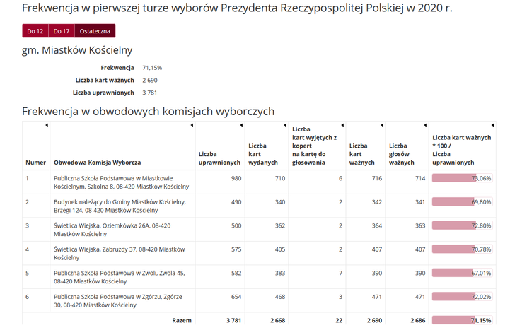Select the Frekwencja 71,15% summary value
510x335 pixels.
(152, 68)
